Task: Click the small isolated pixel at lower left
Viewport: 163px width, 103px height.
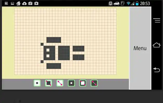Action: pyautogui.click(x=42, y=62)
